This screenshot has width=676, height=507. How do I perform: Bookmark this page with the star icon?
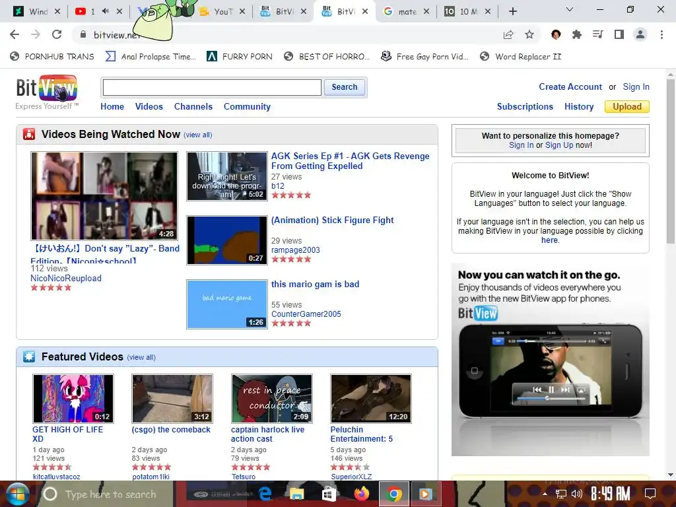[x=529, y=34]
